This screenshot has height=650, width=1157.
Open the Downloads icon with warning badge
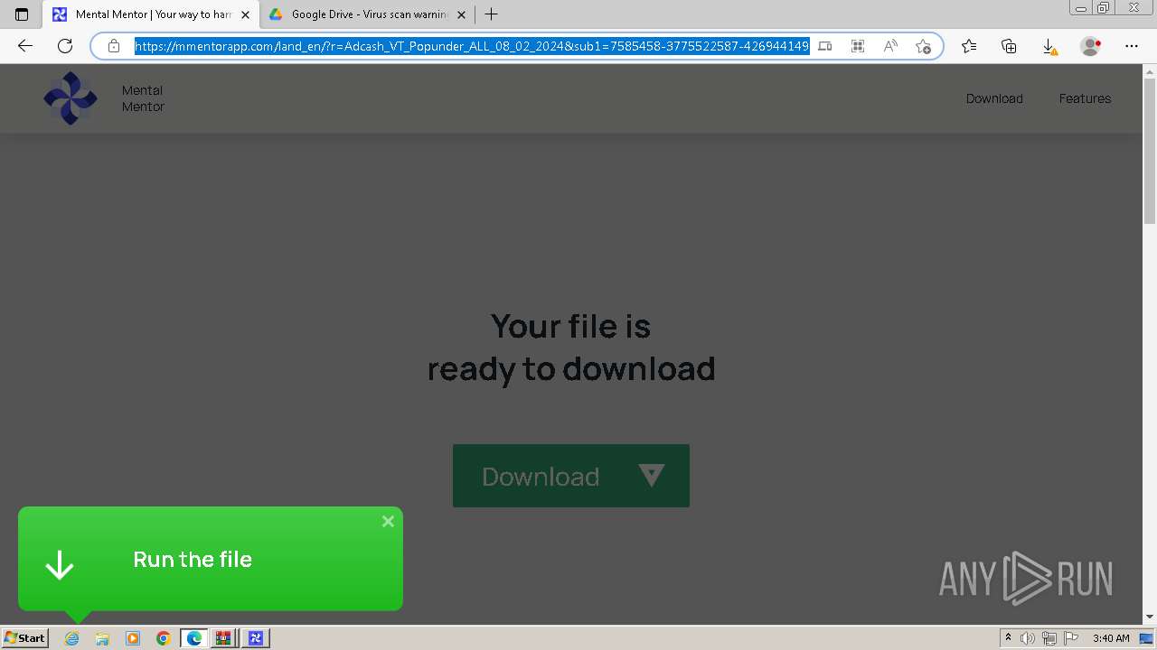(1049, 46)
